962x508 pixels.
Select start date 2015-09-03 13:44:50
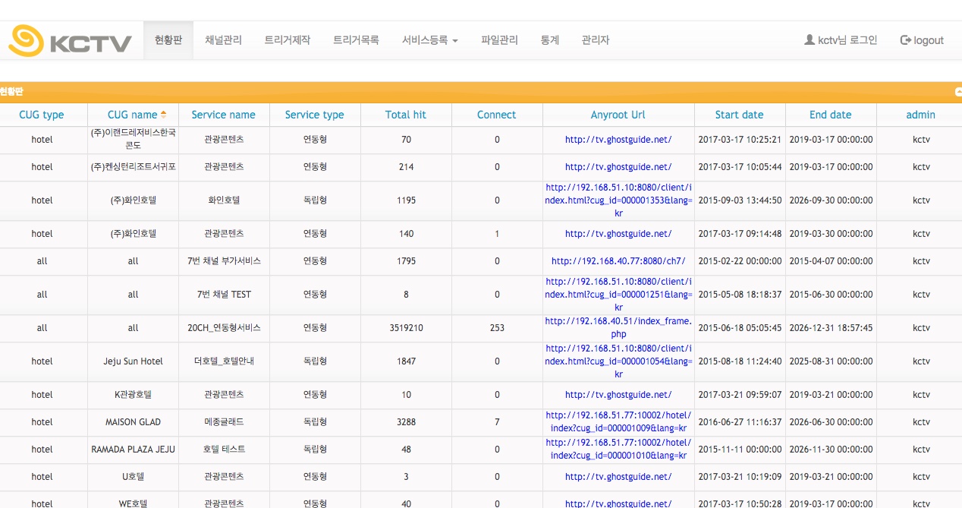coord(740,200)
